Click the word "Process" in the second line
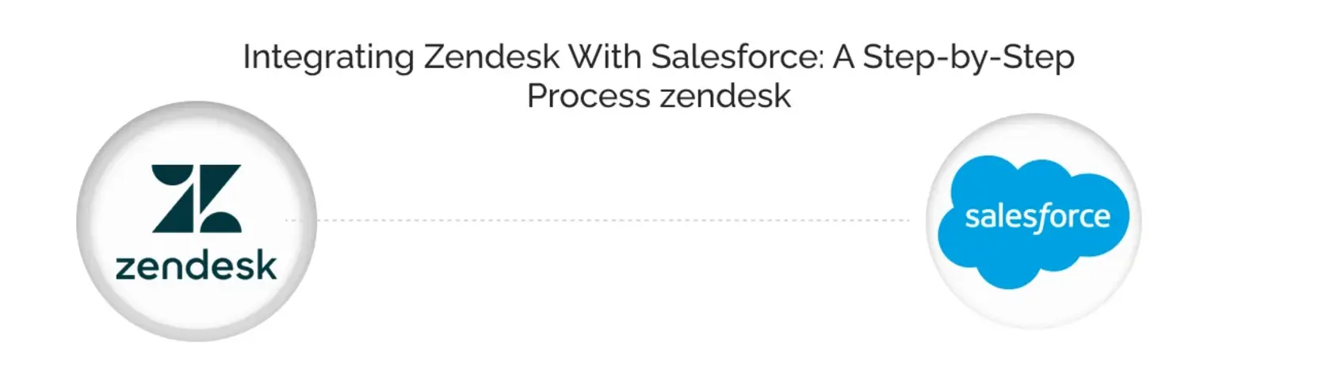The height and width of the screenshot is (381, 1318). tap(588, 97)
